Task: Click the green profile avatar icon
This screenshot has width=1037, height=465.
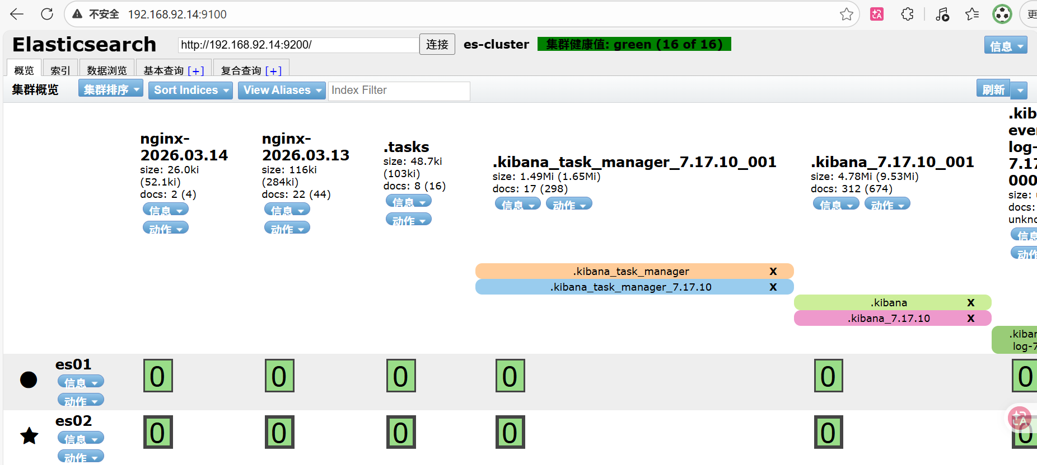Action: tap(1002, 14)
